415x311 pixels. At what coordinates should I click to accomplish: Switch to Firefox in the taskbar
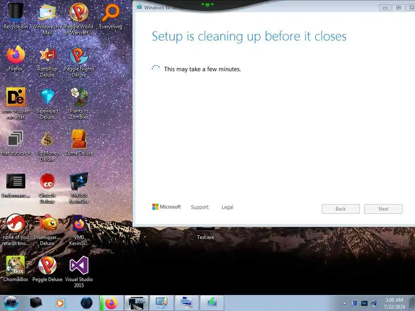tap(111, 303)
